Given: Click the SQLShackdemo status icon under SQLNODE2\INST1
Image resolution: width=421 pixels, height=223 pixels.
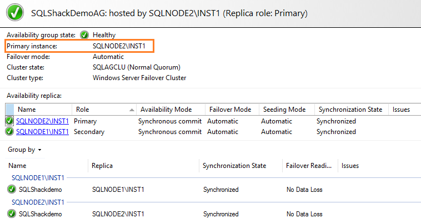Looking at the screenshot, I should (12, 214).
